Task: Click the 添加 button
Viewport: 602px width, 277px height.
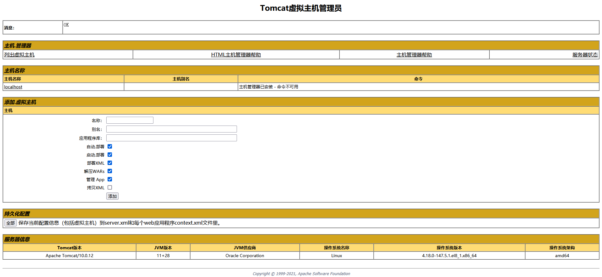Action: pyautogui.click(x=112, y=196)
